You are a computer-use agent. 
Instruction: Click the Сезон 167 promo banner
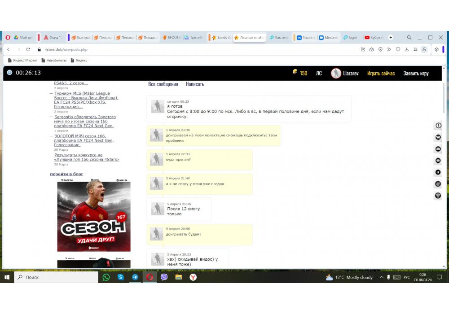pyautogui.click(x=94, y=215)
